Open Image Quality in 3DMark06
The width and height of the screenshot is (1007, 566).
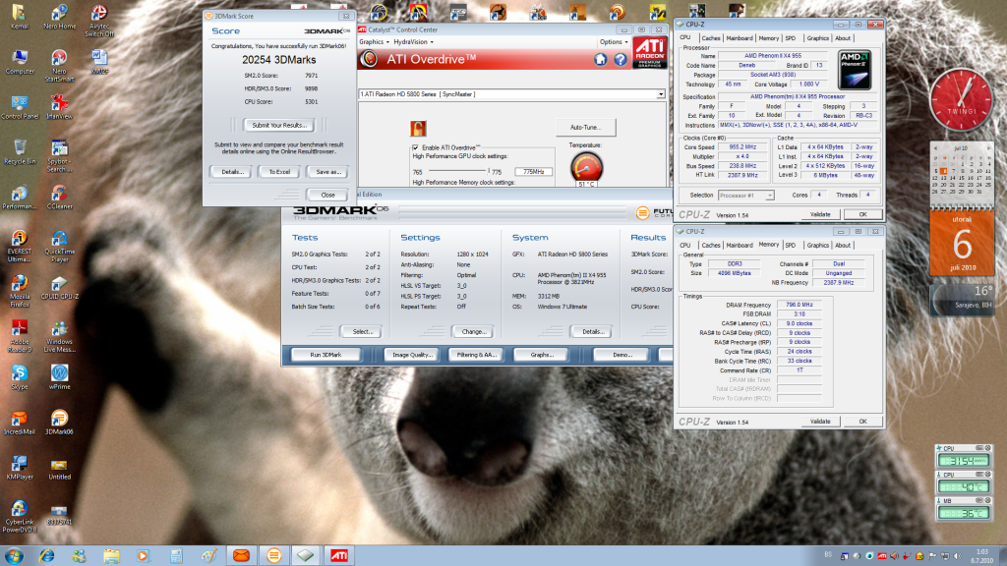412,355
